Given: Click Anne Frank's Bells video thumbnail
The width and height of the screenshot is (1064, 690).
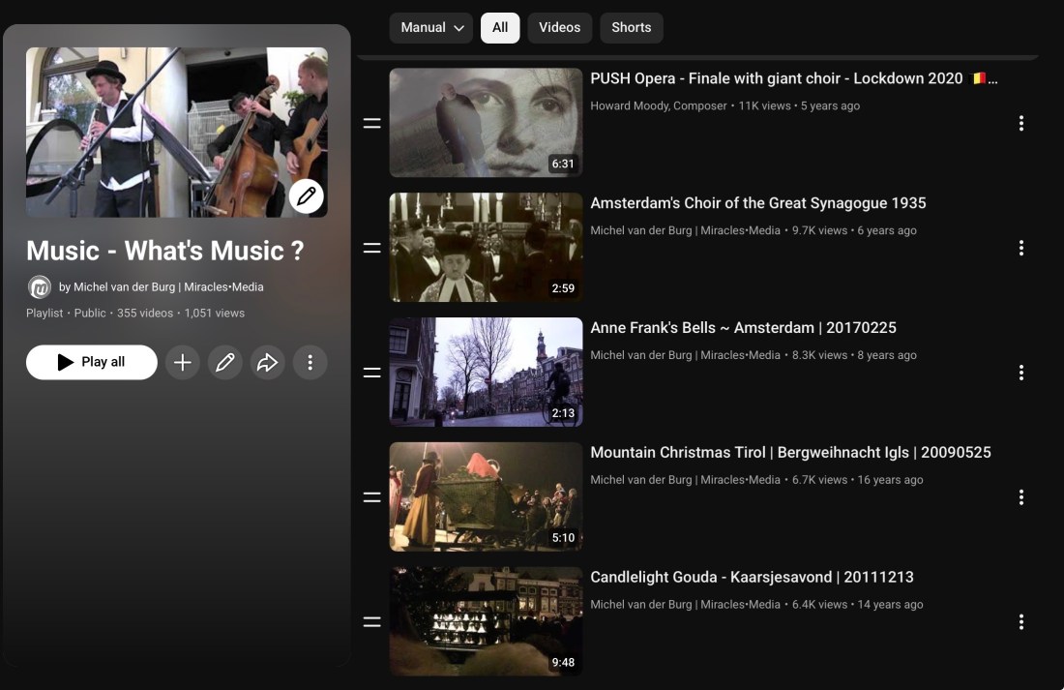Looking at the screenshot, I should (486, 373).
